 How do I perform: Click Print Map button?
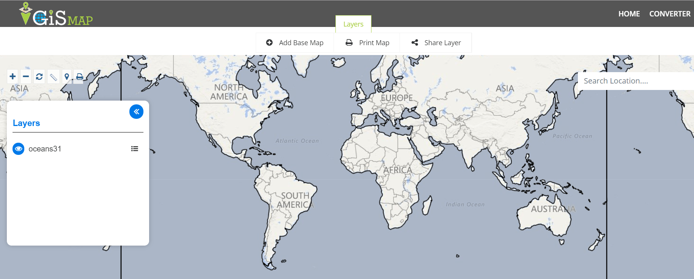coord(367,43)
